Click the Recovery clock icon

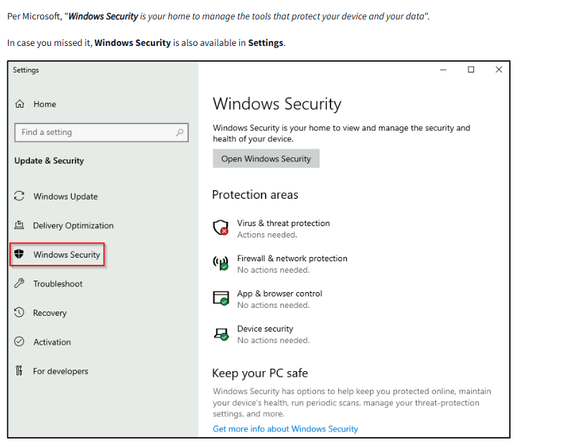tap(19, 313)
